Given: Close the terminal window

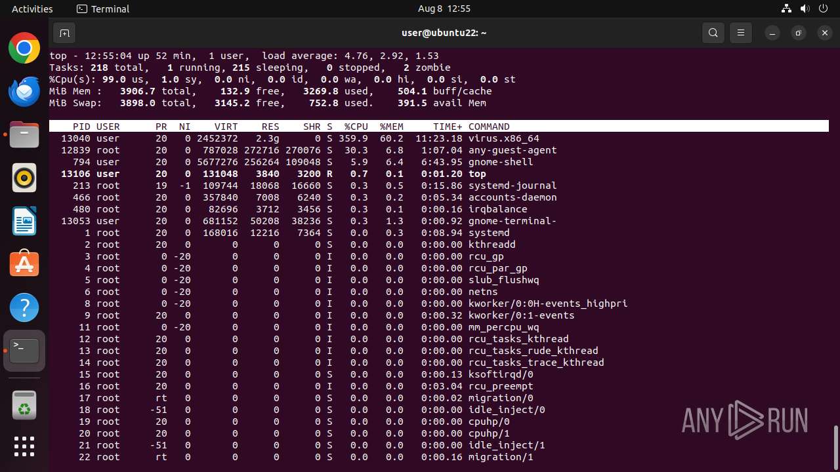Looking at the screenshot, I should (825, 33).
